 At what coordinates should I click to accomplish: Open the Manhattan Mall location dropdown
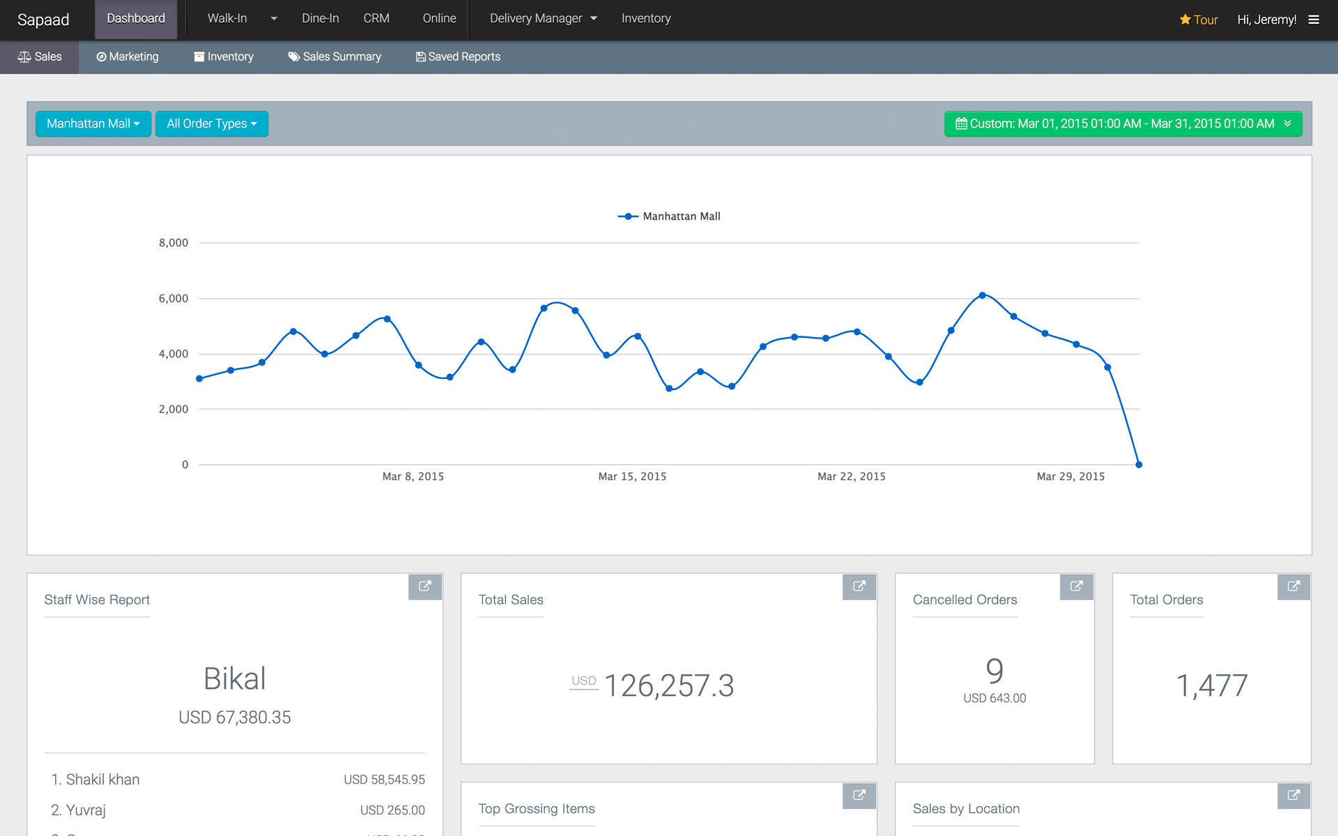click(93, 123)
